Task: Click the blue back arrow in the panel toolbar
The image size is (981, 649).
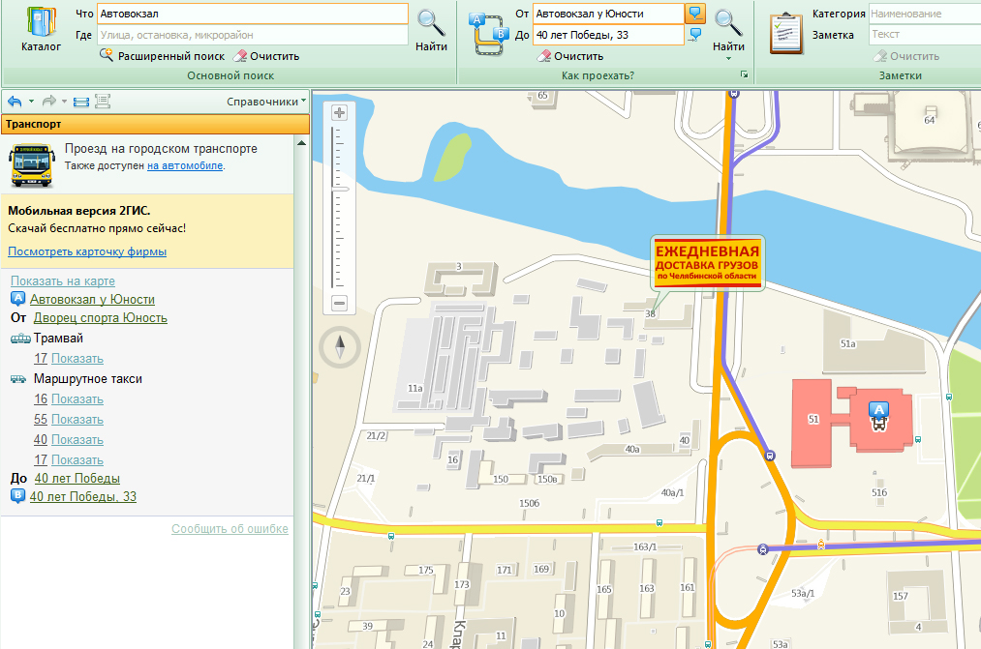Action: click(x=15, y=101)
